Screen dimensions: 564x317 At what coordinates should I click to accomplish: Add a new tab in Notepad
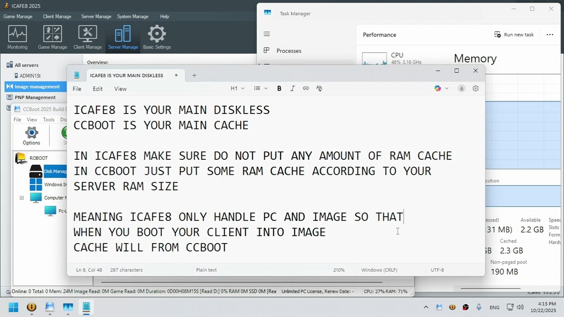(x=194, y=75)
